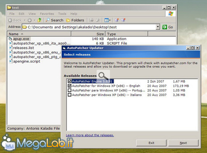Expand the Address bar dropdown
This screenshot has height=153, width=207.
coord(158,27)
